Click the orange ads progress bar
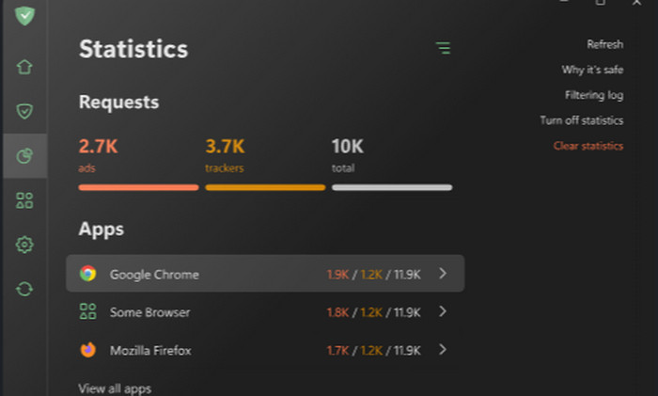Image resolution: width=658 pixels, height=396 pixels. coord(138,187)
